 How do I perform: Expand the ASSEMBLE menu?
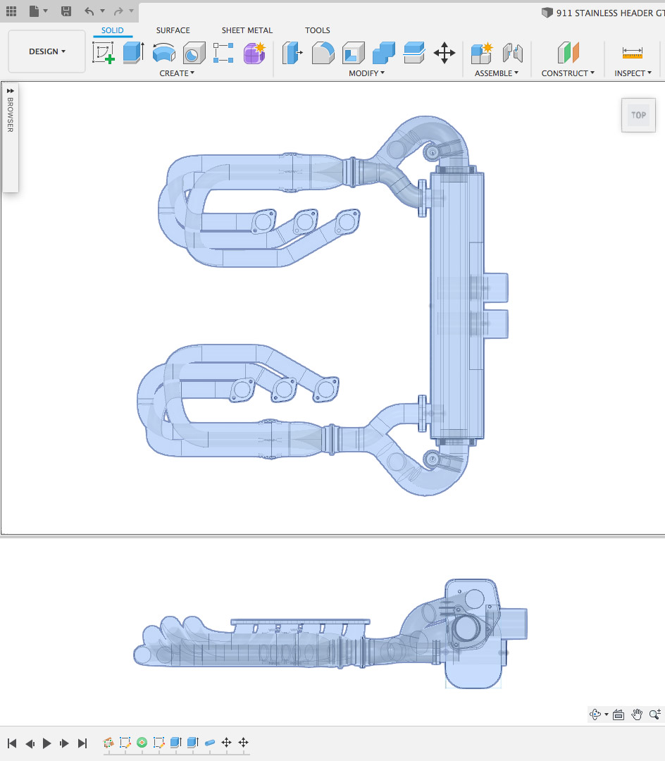[497, 73]
